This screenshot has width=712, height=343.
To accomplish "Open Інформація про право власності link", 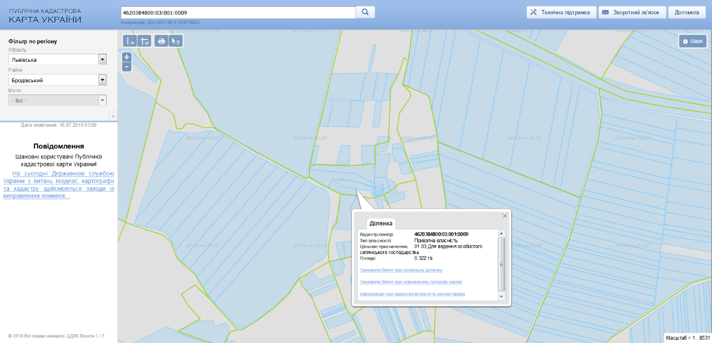I will click(x=412, y=294).
